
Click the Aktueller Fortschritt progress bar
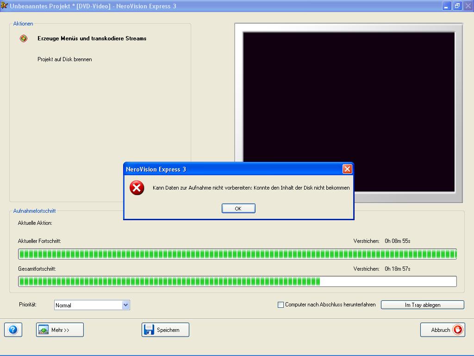[237, 254]
